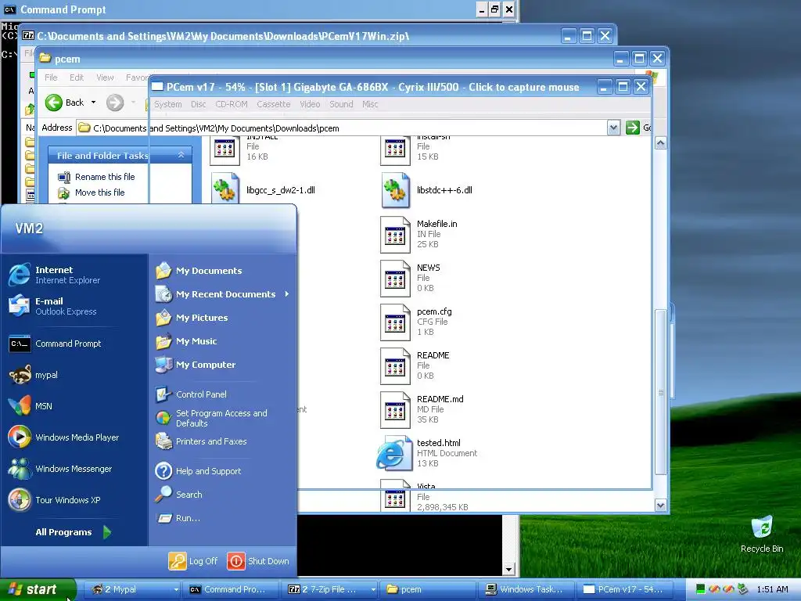The image size is (801, 601).
Task: Open the Recycle Bin on desktop
Action: [762, 534]
